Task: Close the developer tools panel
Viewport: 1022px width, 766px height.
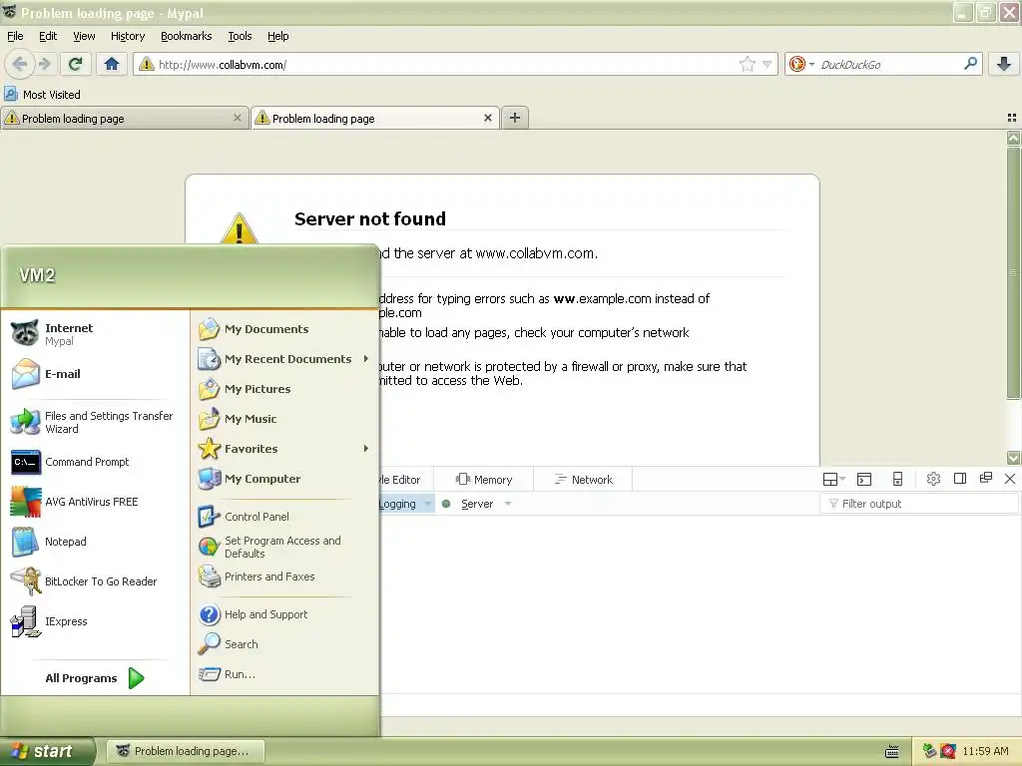Action: coord(1010,479)
